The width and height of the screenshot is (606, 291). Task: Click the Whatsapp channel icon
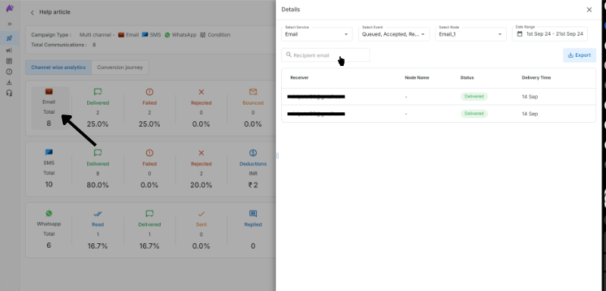48,213
